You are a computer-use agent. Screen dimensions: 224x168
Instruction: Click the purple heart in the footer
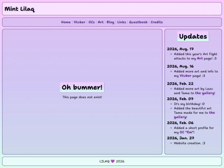point(112,161)
